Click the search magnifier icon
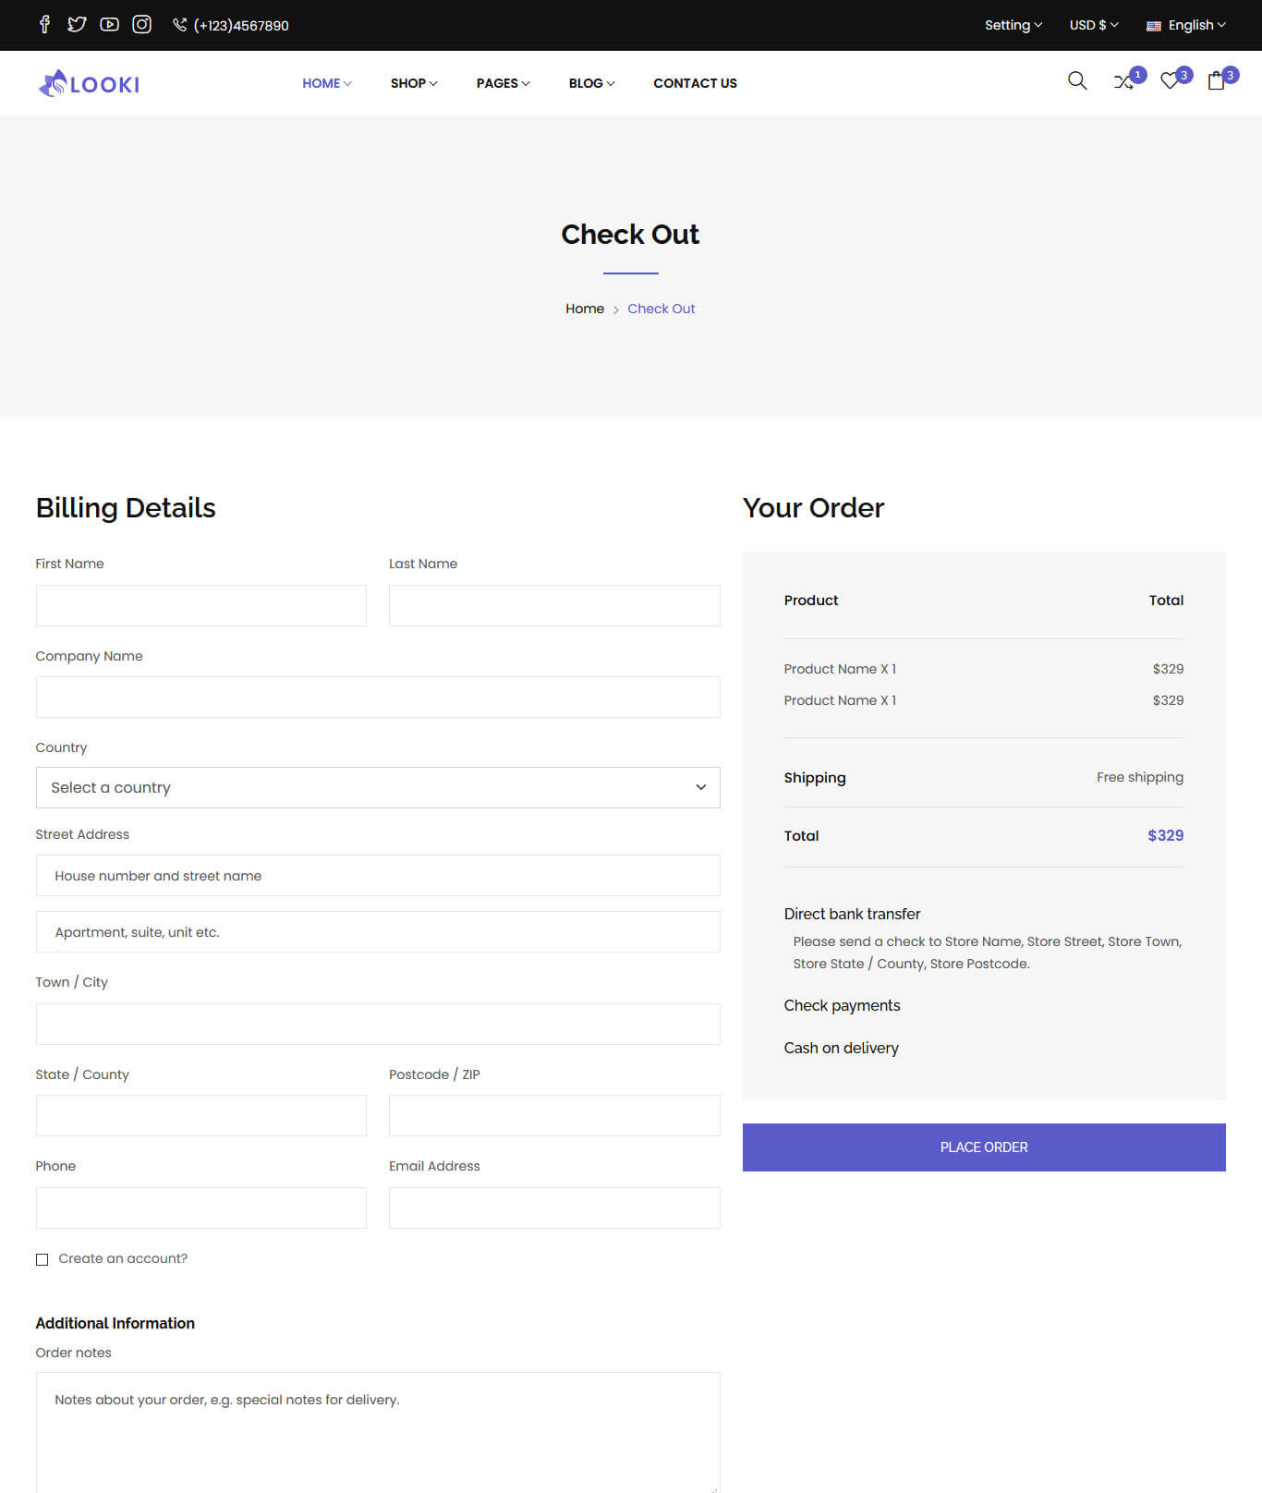The width and height of the screenshot is (1262, 1493). click(1076, 81)
